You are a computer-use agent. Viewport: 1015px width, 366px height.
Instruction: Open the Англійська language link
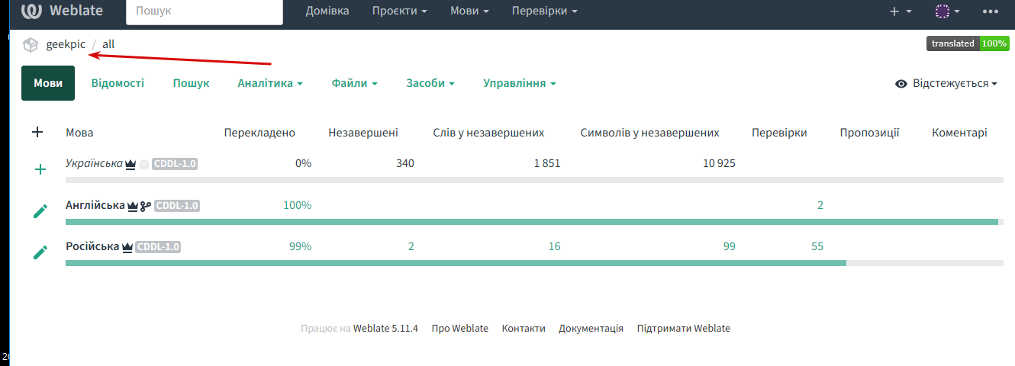tap(95, 205)
